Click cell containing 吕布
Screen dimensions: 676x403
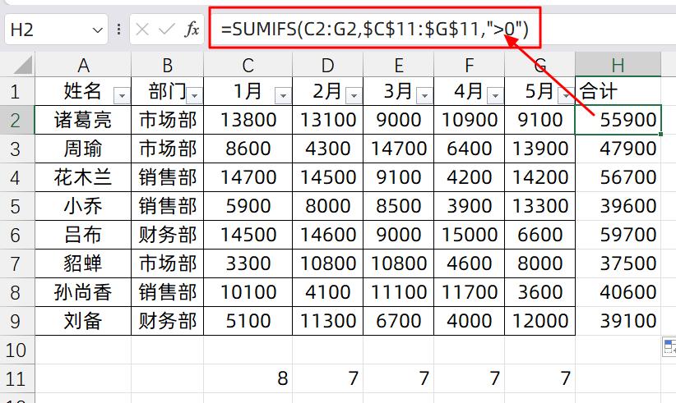point(83,235)
